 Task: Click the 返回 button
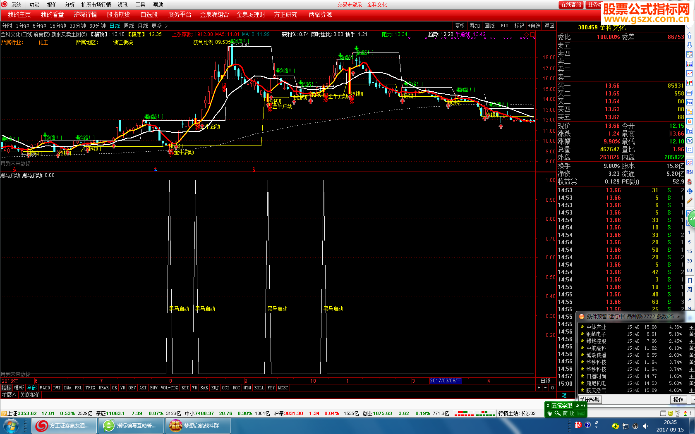[549, 26]
